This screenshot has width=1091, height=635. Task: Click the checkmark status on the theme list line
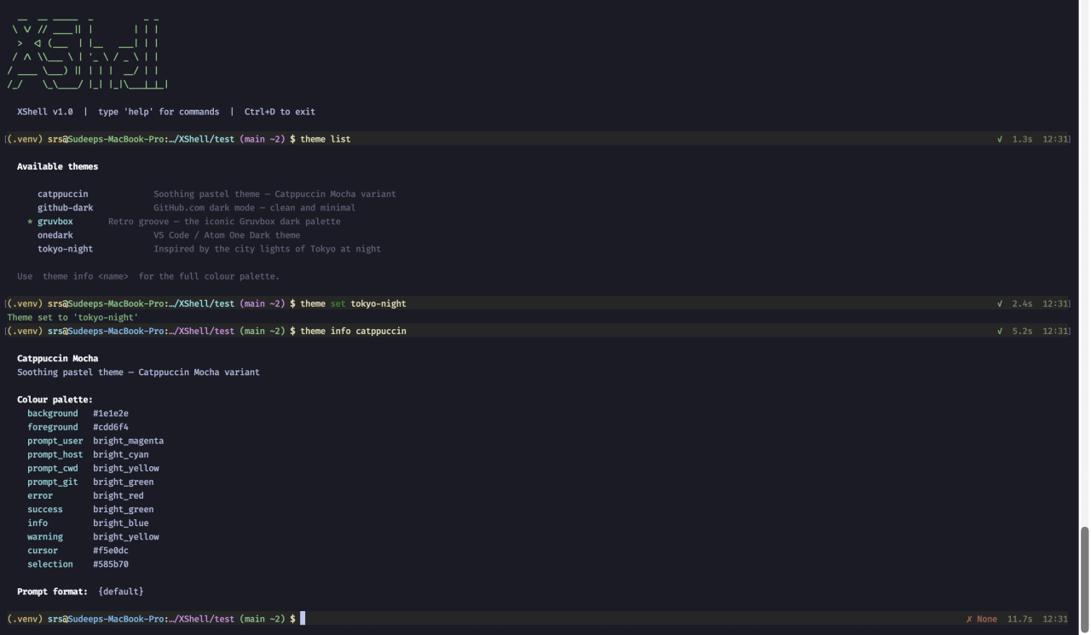(1000, 139)
